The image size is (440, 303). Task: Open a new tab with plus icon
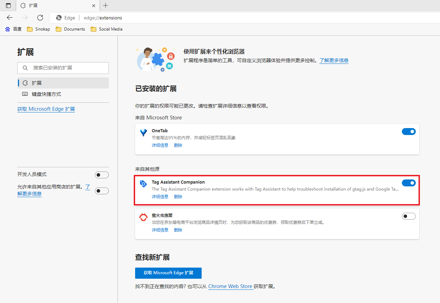pyautogui.click(x=106, y=6)
